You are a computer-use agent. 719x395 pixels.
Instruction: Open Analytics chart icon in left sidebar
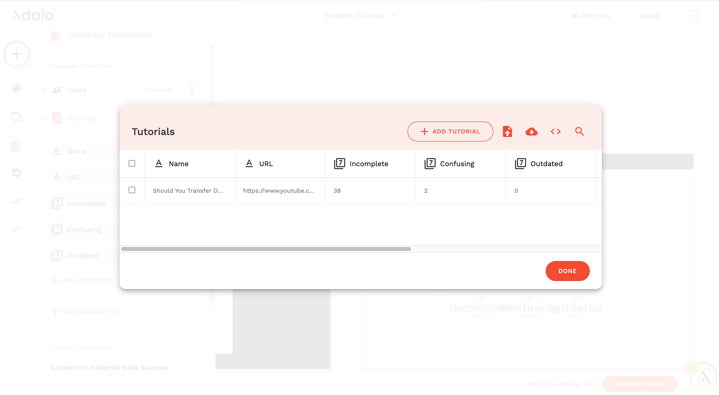click(x=17, y=229)
